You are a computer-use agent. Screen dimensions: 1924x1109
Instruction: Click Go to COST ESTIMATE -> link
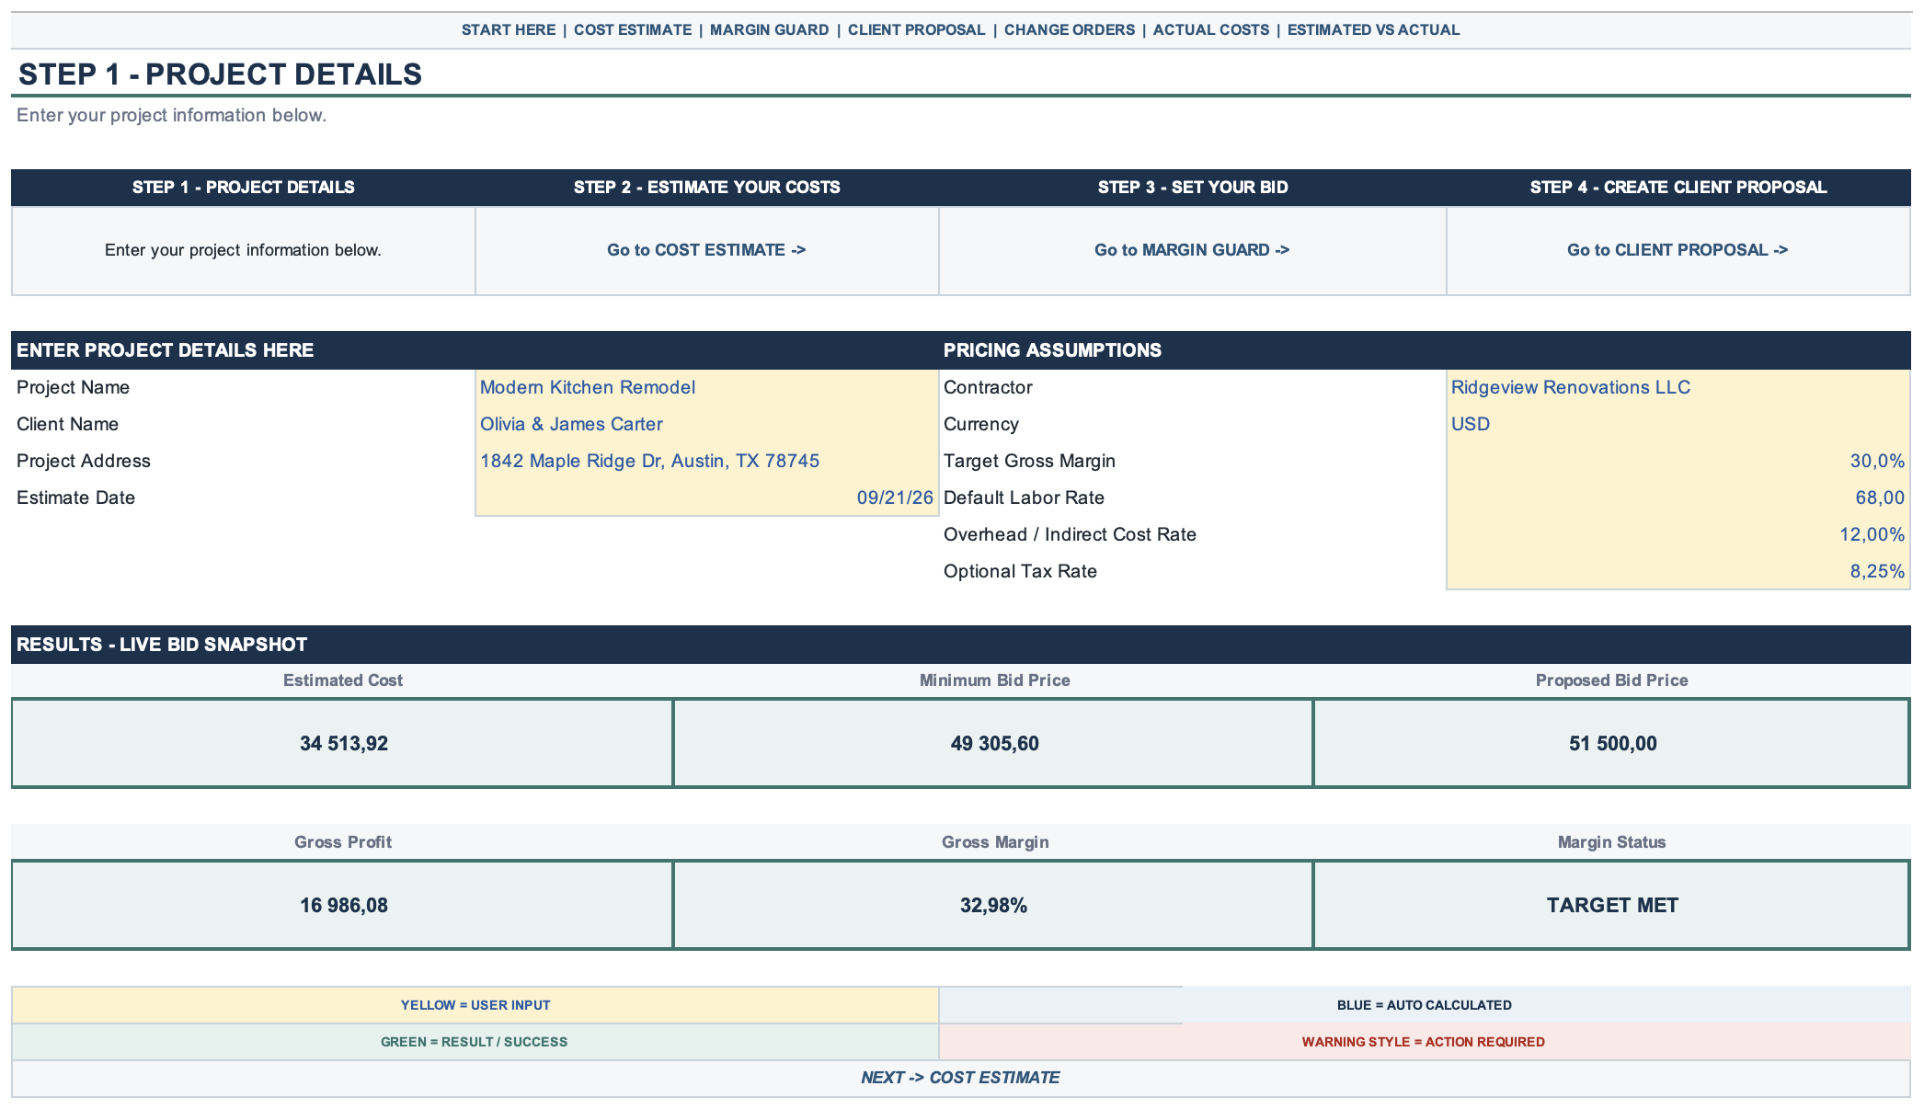click(706, 250)
